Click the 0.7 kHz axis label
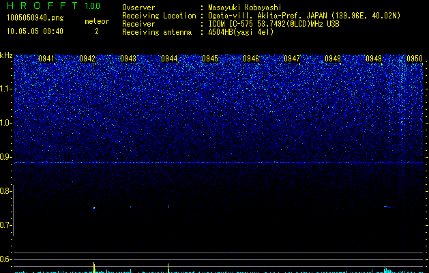429x273 pixels. (6, 225)
